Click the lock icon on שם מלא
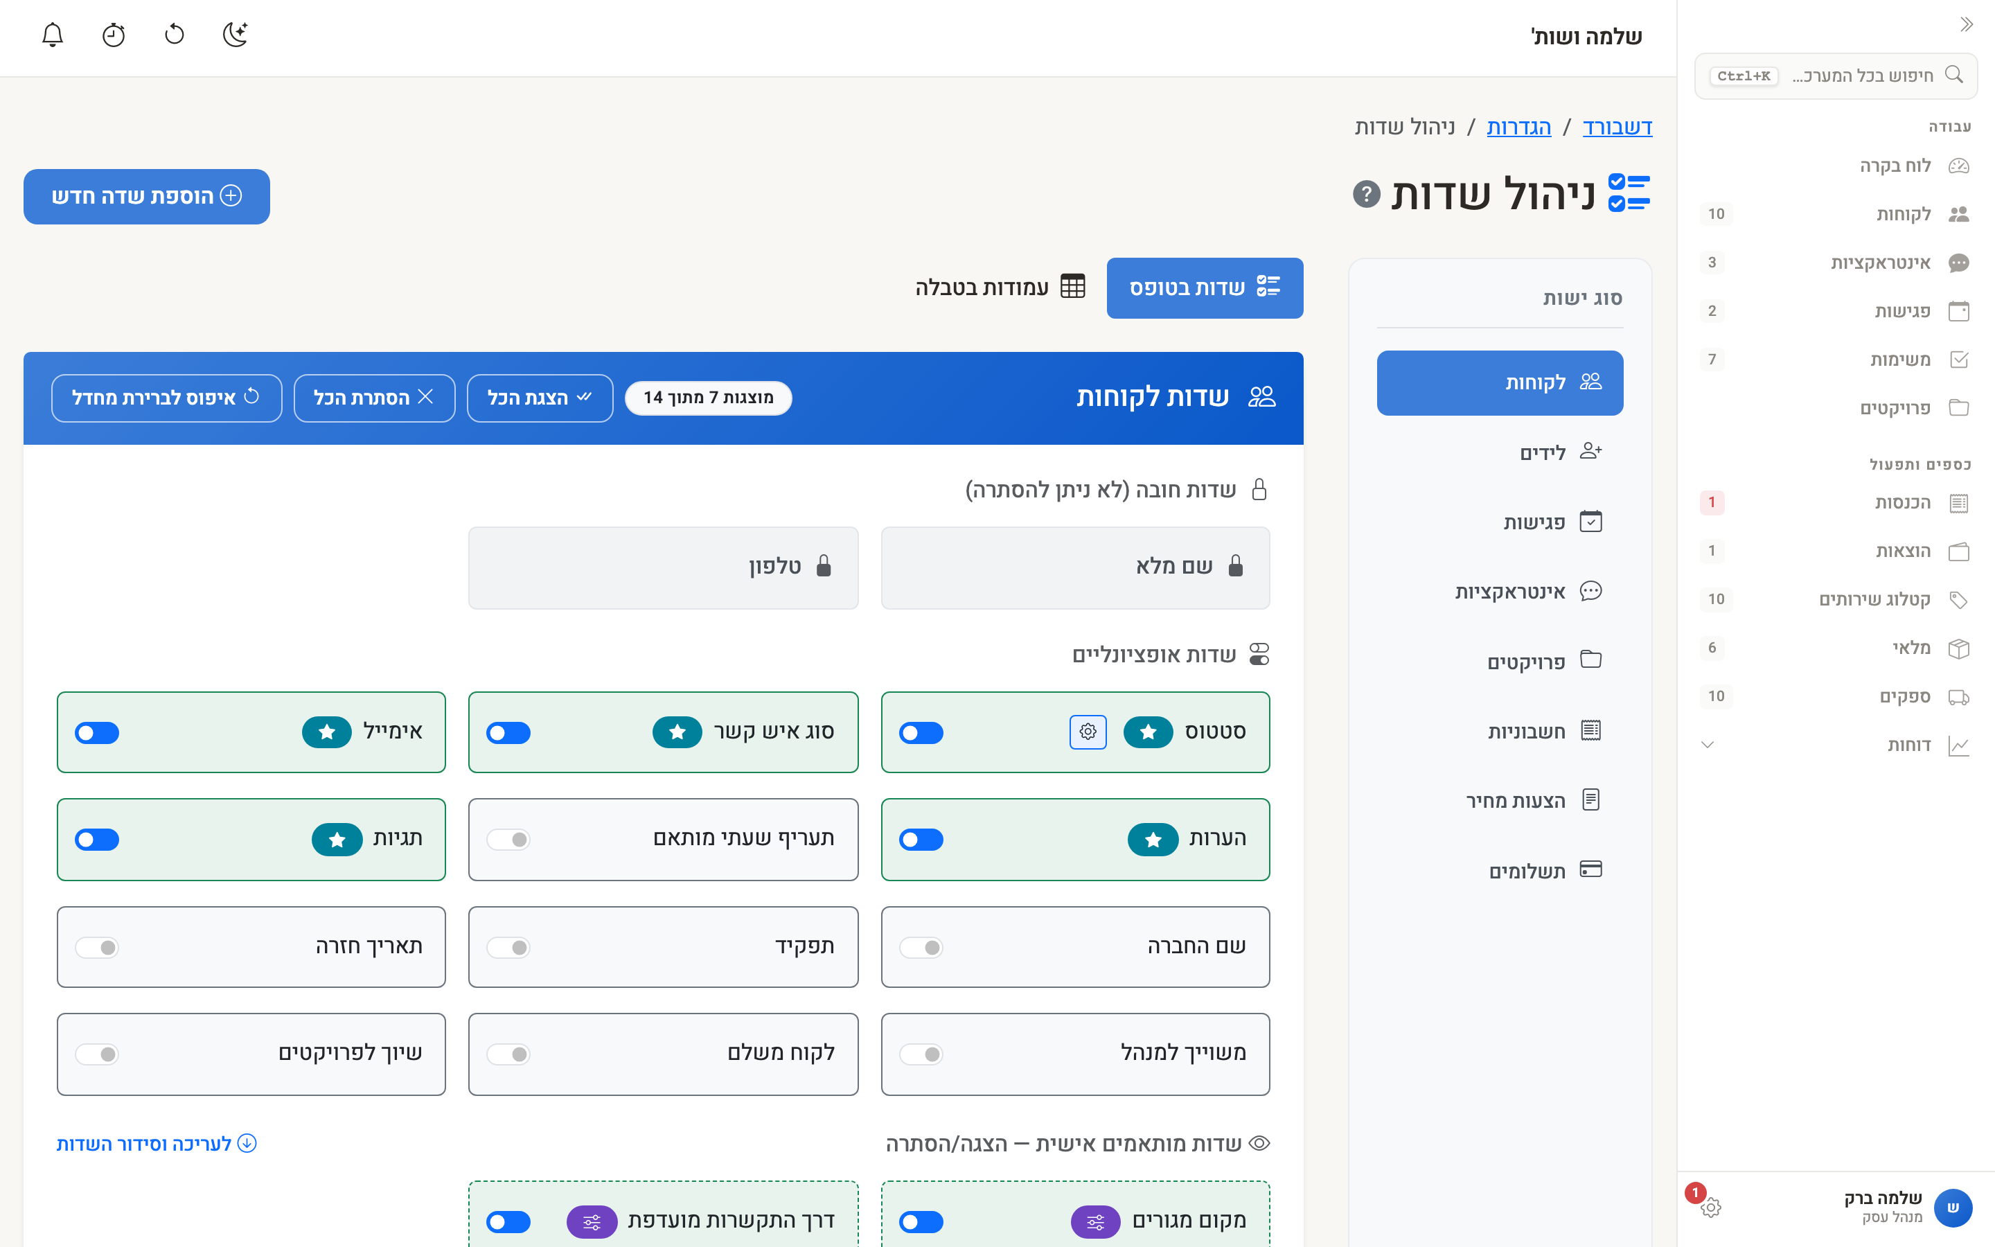 (x=1235, y=566)
